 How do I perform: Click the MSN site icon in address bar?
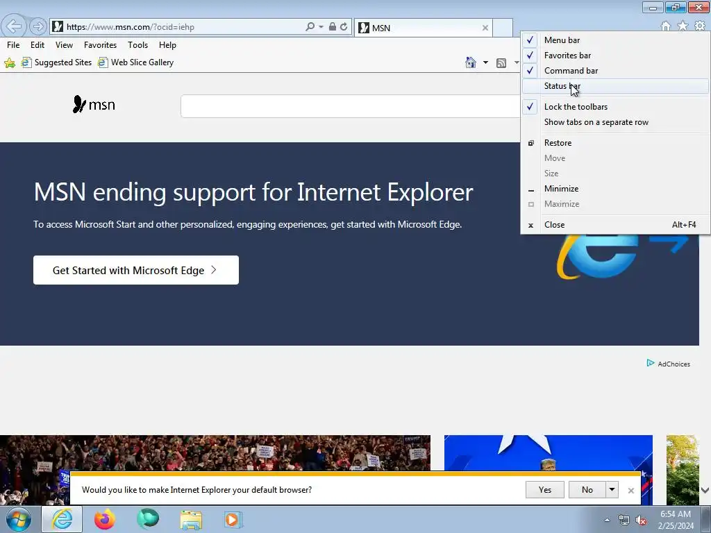coord(58,27)
